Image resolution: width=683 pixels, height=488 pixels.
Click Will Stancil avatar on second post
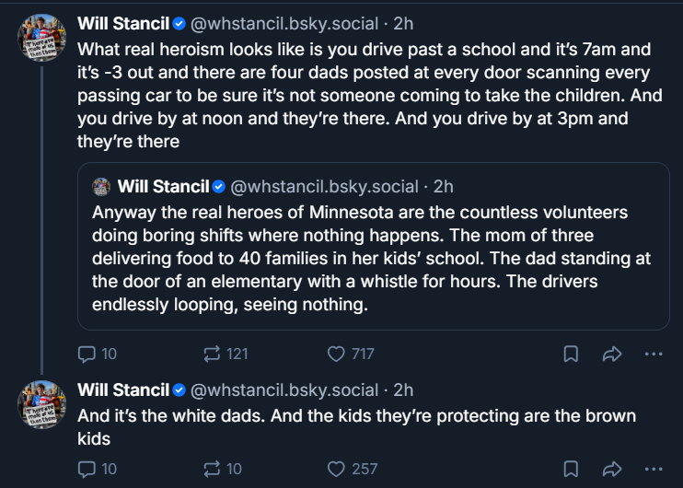(x=42, y=403)
